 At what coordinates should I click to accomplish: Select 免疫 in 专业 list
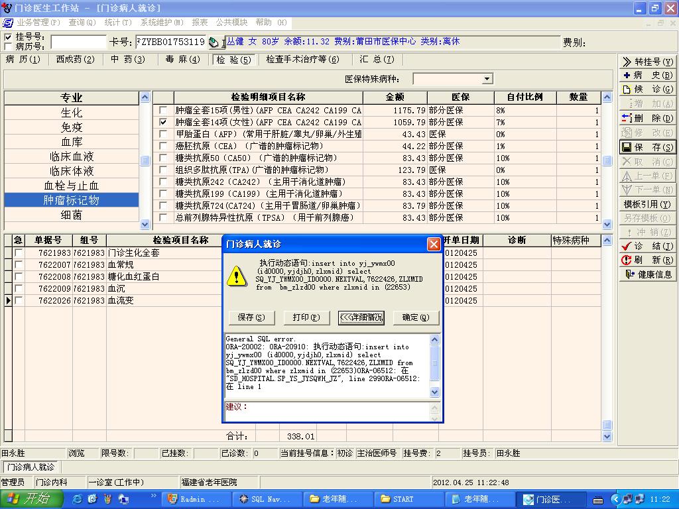[72, 127]
